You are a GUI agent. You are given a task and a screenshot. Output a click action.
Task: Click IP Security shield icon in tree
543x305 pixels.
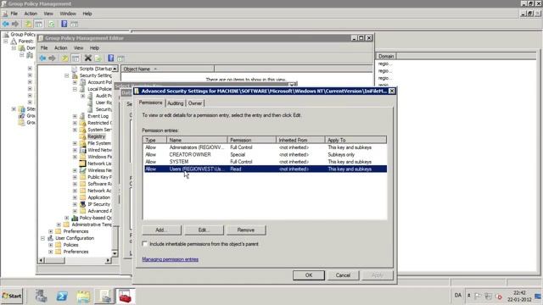tap(83, 204)
